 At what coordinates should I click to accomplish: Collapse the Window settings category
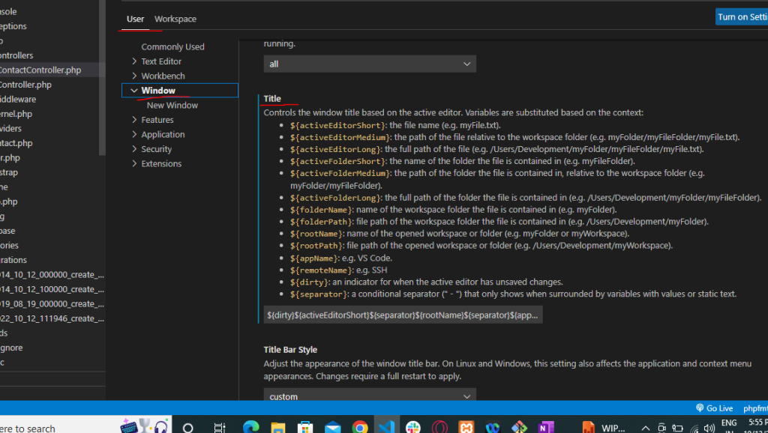(x=180, y=91)
